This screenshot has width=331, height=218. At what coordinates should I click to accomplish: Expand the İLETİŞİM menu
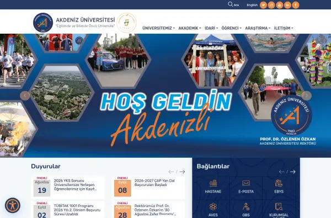click(284, 28)
